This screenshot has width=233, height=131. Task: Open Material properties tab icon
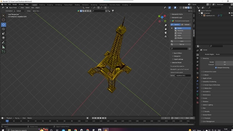coord(197,98)
